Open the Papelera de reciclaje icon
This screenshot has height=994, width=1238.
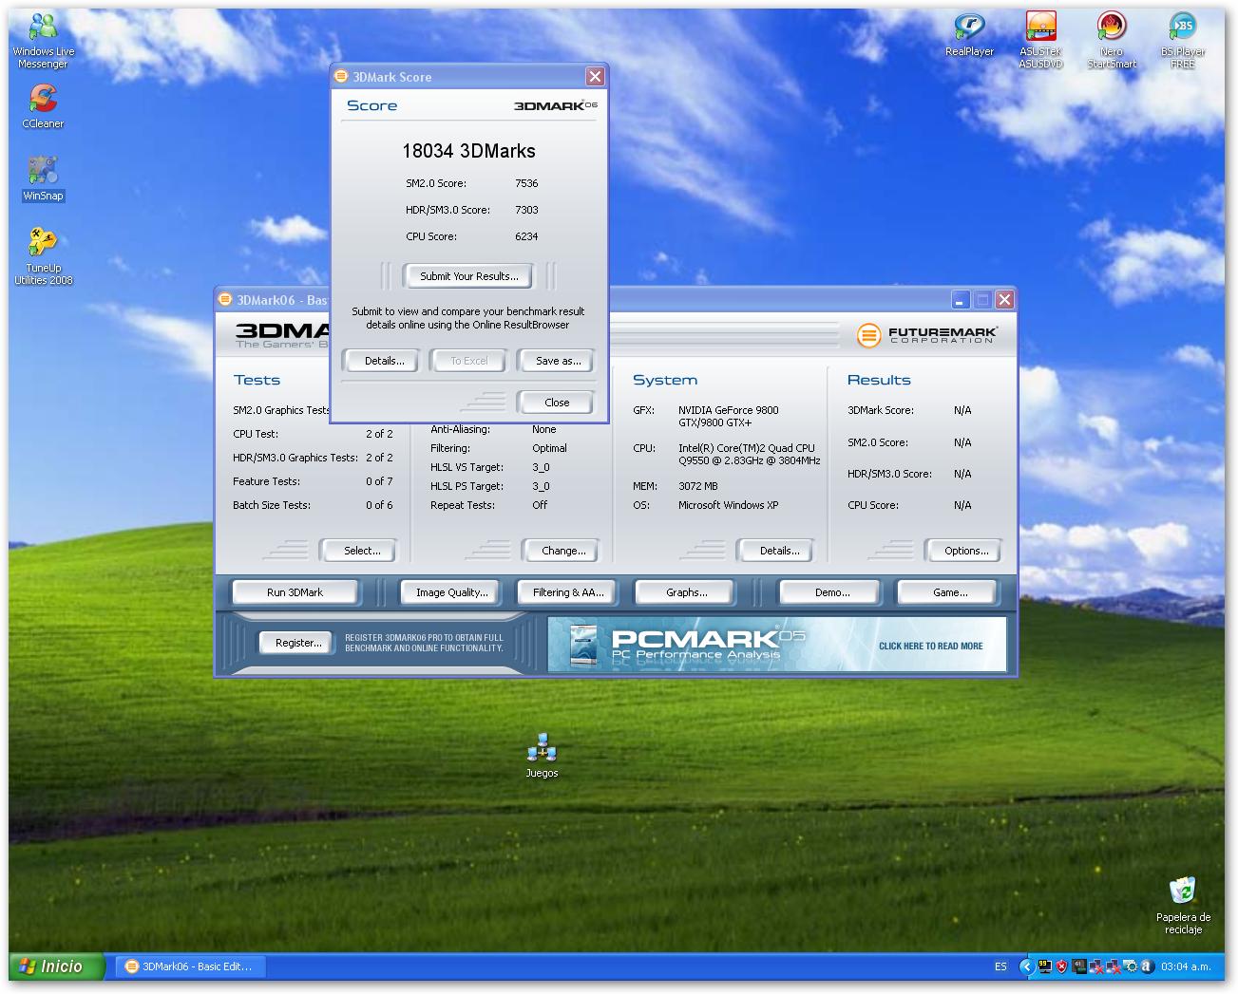click(x=1183, y=906)
